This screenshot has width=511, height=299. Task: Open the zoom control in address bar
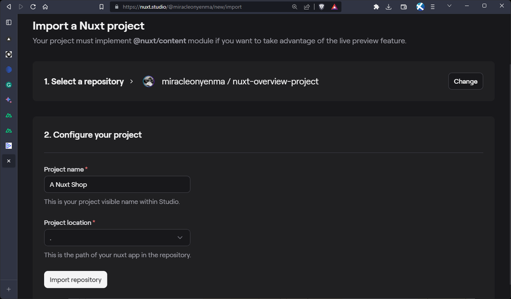(294, 6)
